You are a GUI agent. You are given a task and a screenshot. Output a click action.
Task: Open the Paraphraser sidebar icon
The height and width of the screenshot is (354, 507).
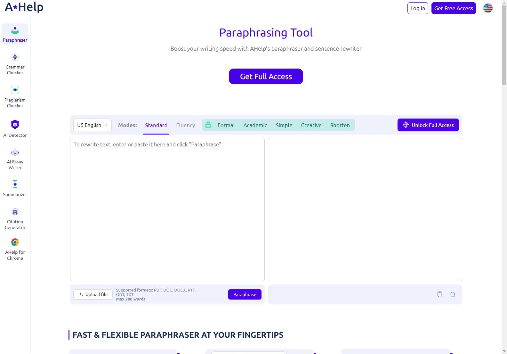[15, 30]
